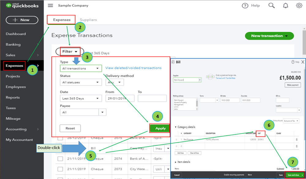Image resolution: width=306 pixels, height=179 pixels.
Task: Click the QuickBooks logo
Action: click(22, 5)
